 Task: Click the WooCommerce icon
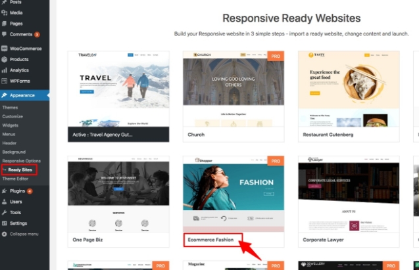click(5, 49)
